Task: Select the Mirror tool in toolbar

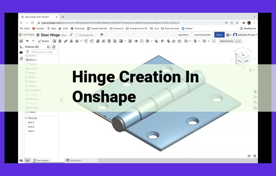Action: [130, 41]
